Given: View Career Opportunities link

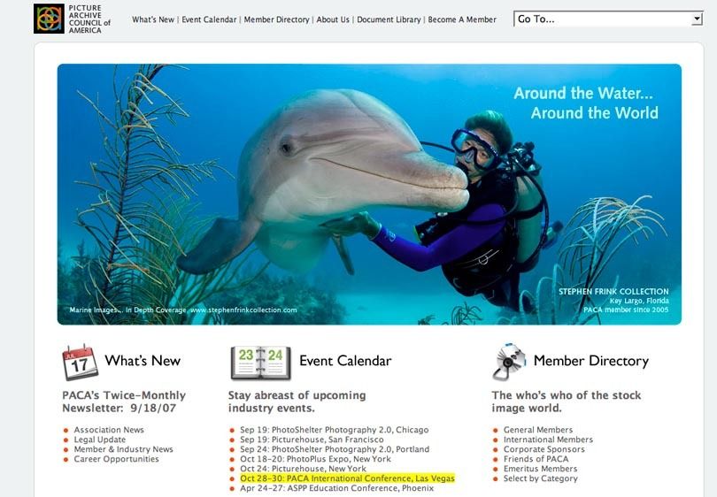Looking at the screenshot, I should [117, 459].
